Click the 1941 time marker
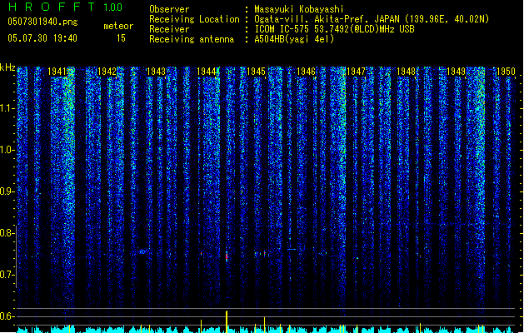The height and width of the screenshot is (333, 524). pos(57,72)
